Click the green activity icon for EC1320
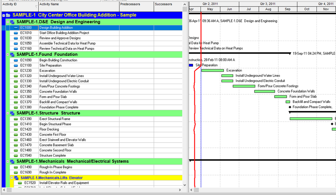Image resolution: width=336 pixels, height=195 pixels. point(16,76)
